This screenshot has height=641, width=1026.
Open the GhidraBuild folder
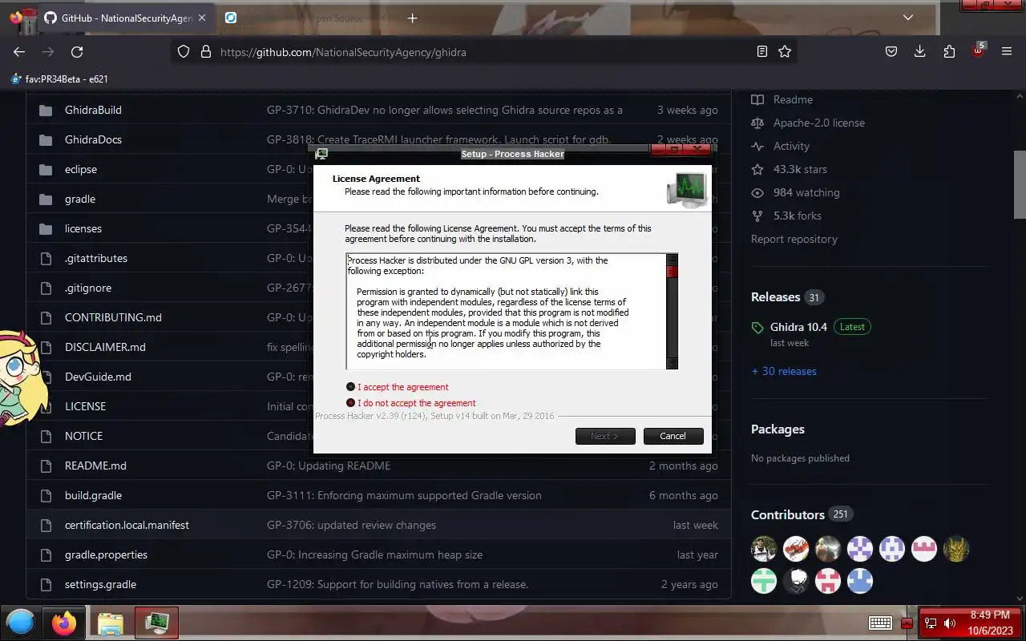(x=93, y=110)
